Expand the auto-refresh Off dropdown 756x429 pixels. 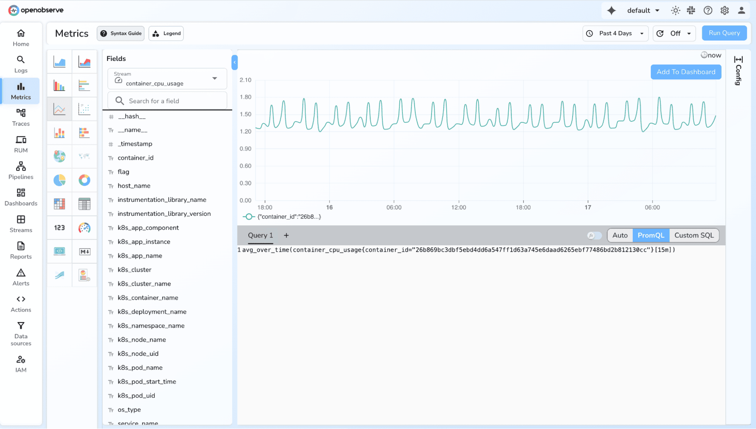pos(674,33)
